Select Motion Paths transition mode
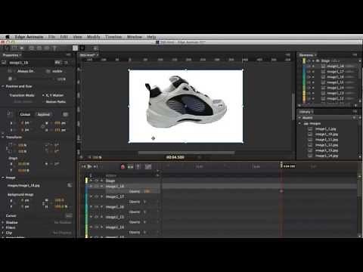 click(x=55, y=101)
